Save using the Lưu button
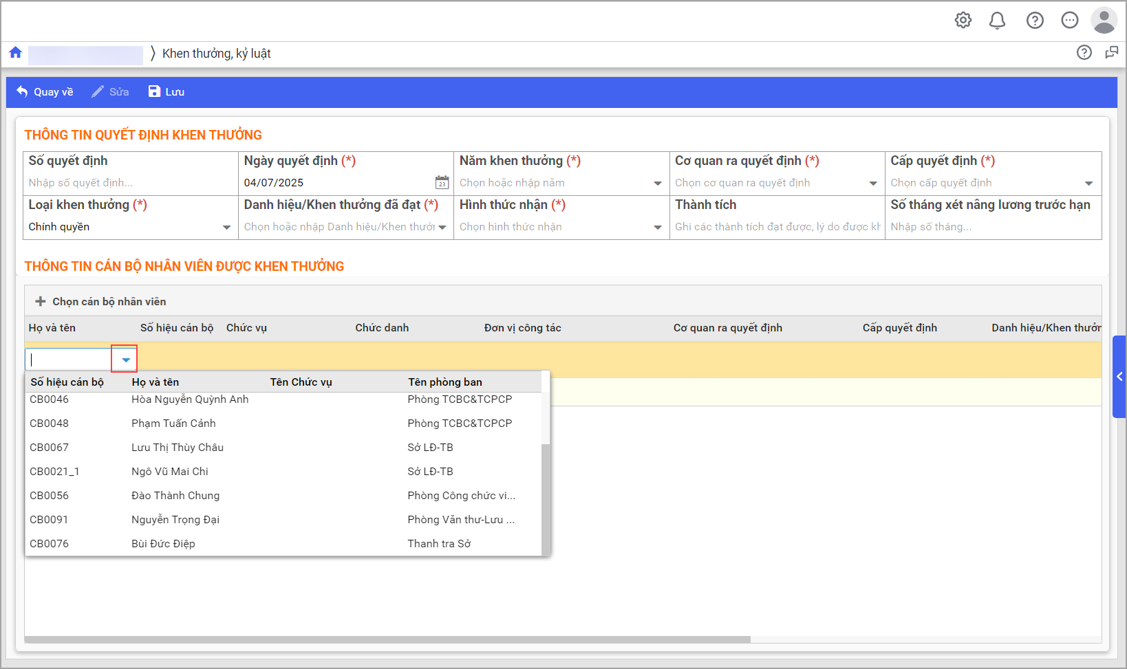 click(x=167, y=92)
